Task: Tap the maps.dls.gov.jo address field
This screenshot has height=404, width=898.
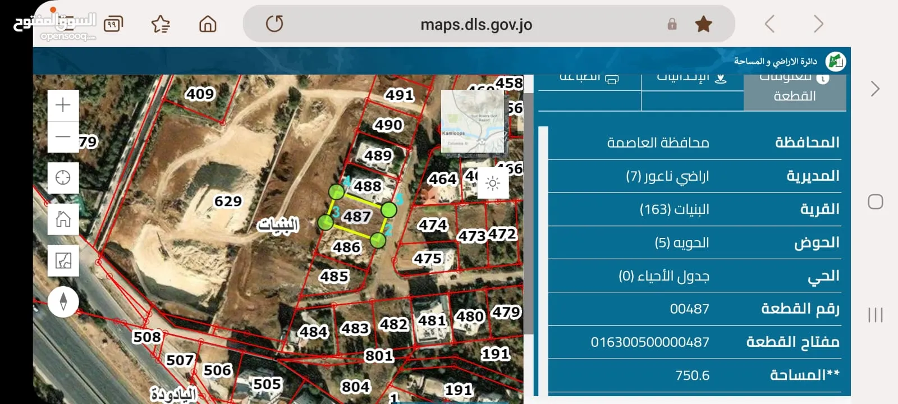Action: point(476,24)
